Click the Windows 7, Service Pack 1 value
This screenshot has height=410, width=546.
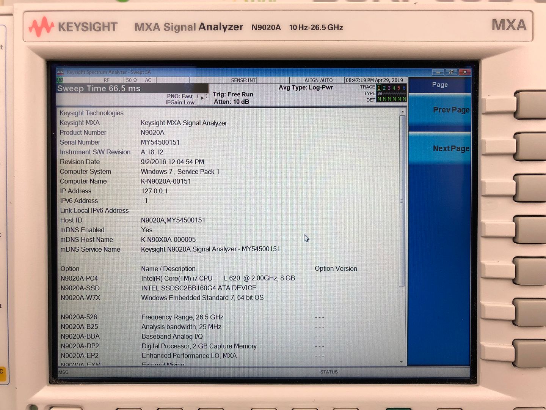[x=180, y=172]
